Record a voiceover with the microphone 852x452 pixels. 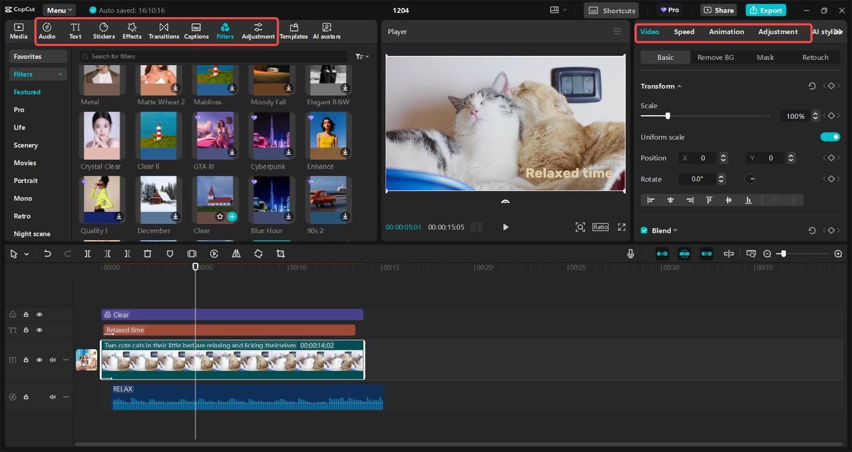pyautogui.click(x=630, y=254)
